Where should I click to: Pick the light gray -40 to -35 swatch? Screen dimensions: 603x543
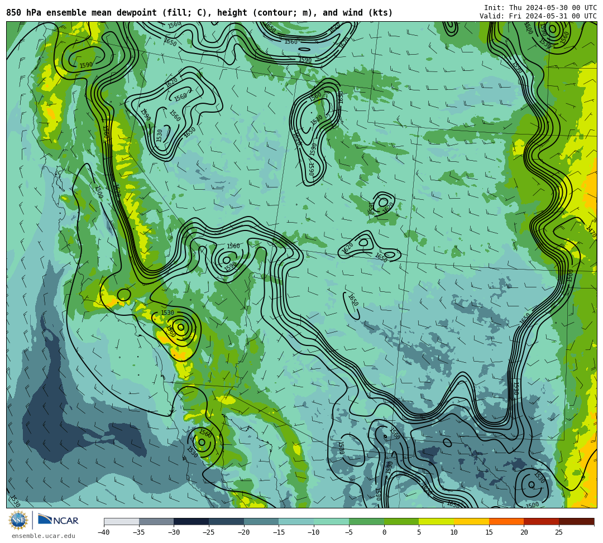point(122,521)
